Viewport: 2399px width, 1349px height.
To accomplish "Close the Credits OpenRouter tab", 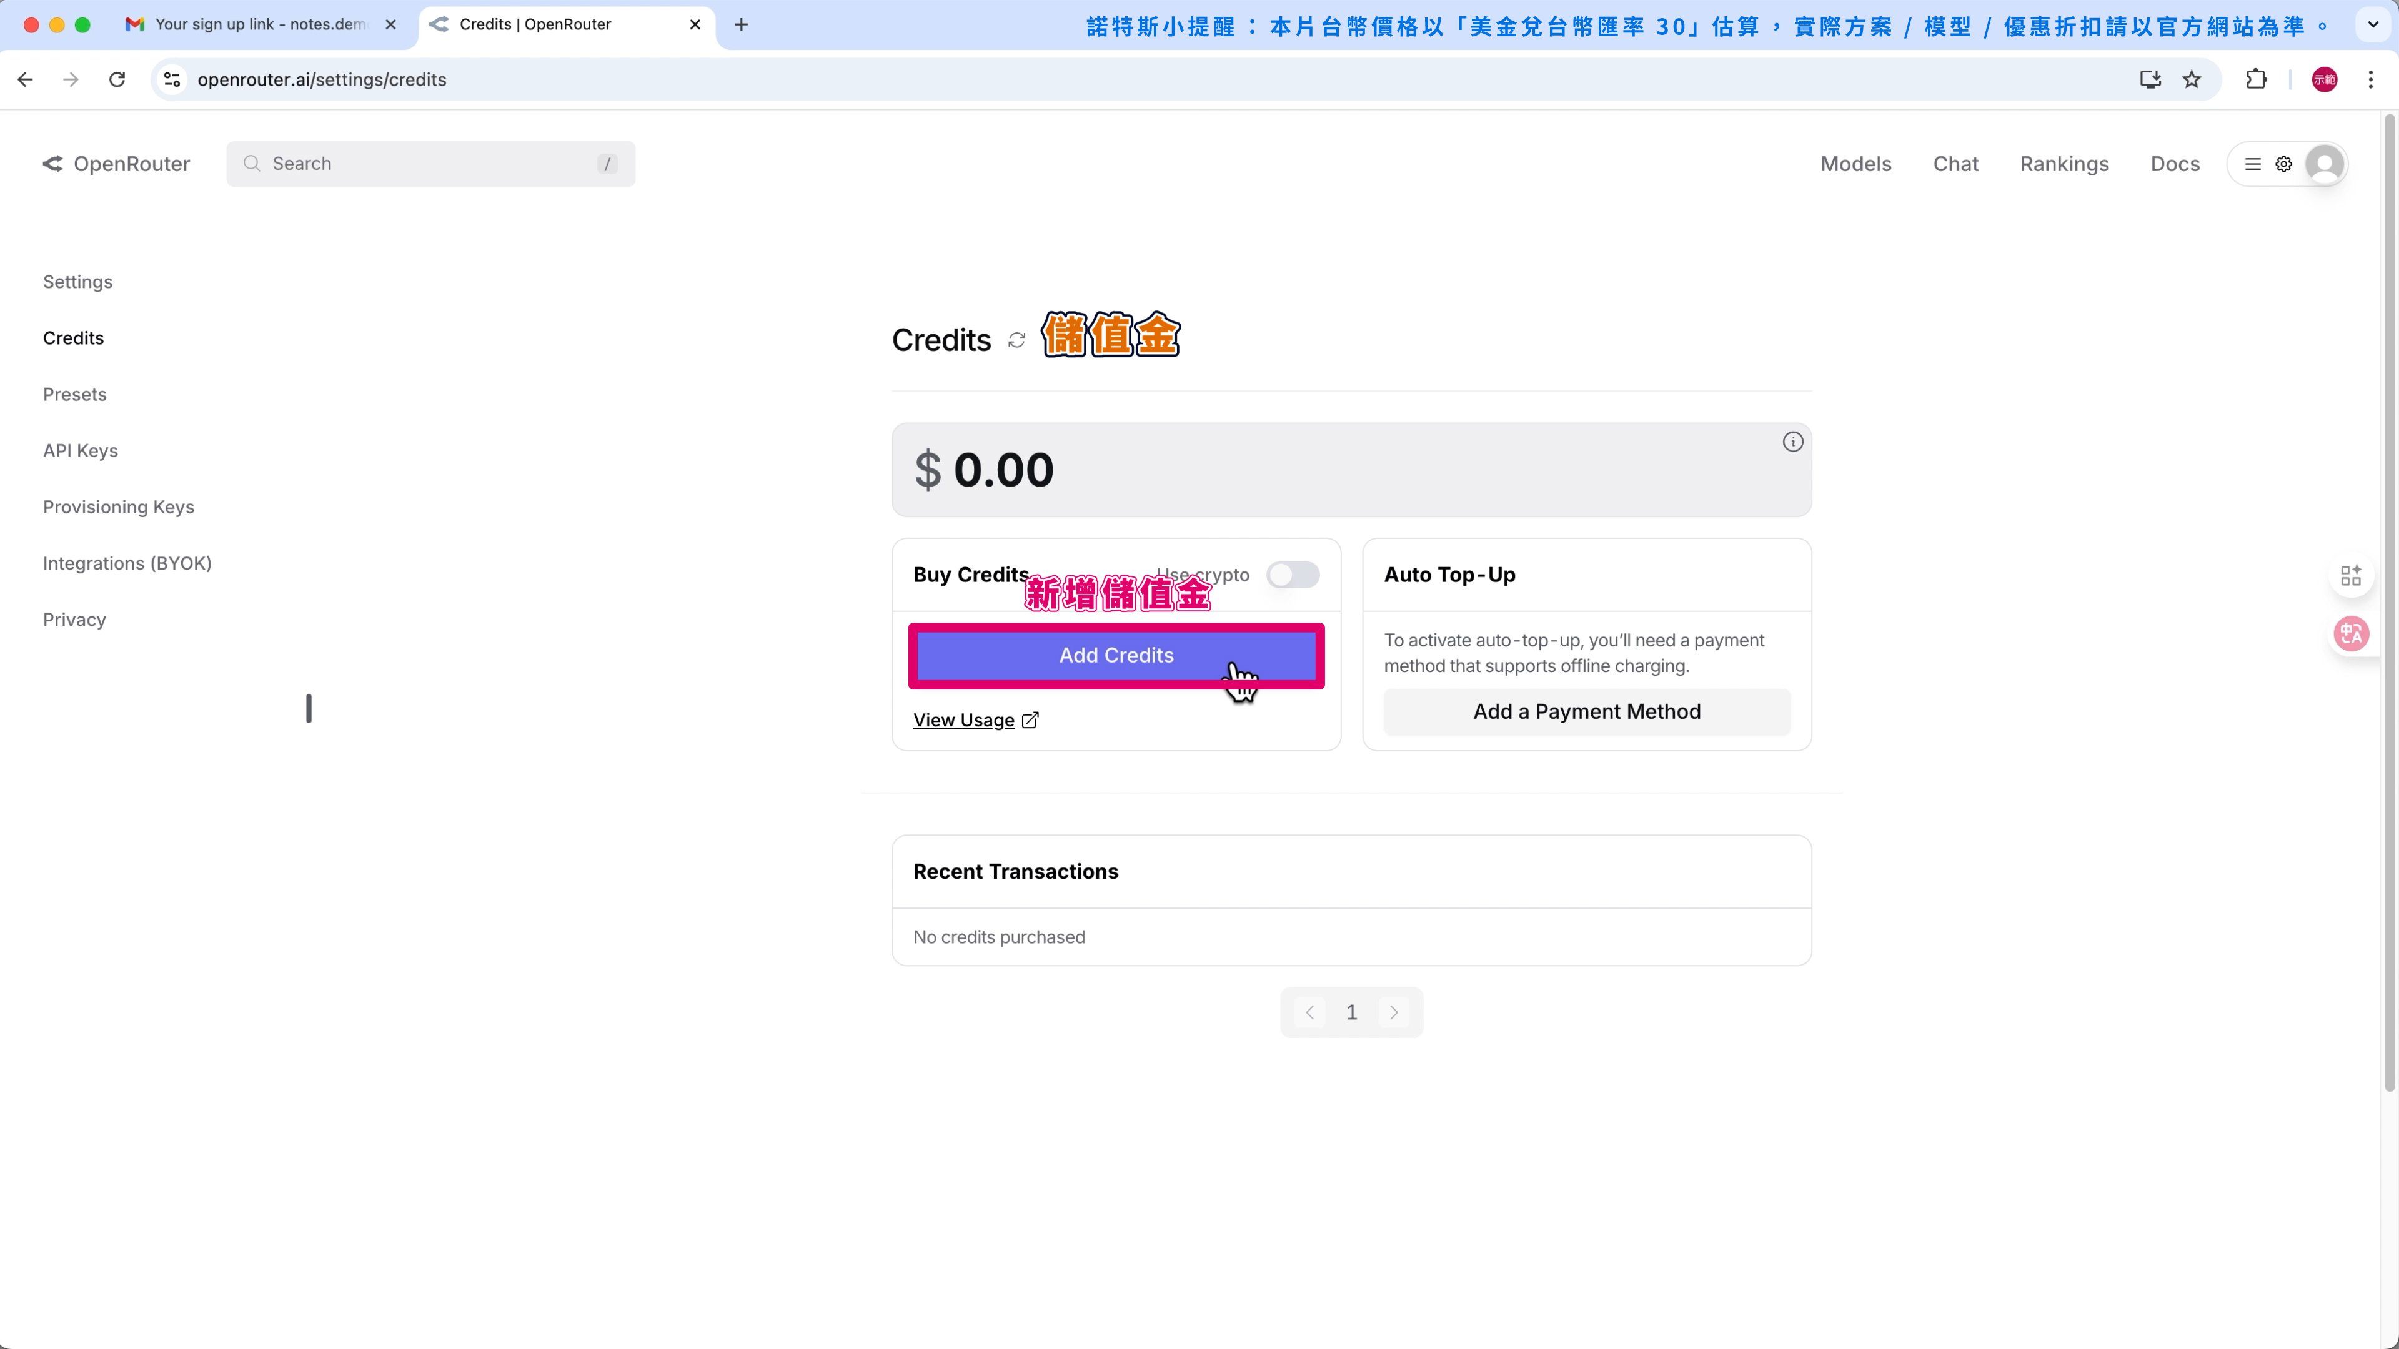I will coord(695,25).
